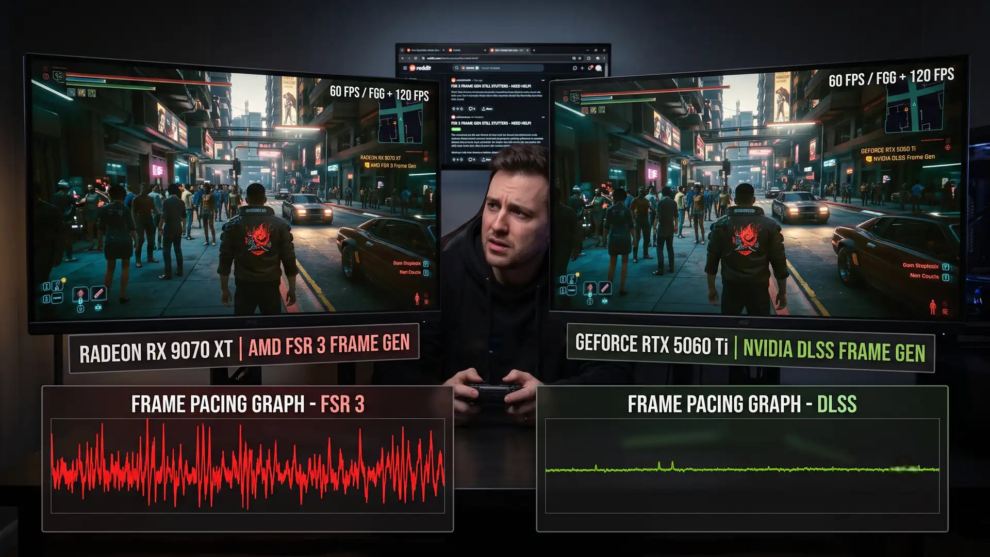Click FPS counter text on GeForce monitor
Viewport: 990px width, 557px height.
click(x=891, y=77)
